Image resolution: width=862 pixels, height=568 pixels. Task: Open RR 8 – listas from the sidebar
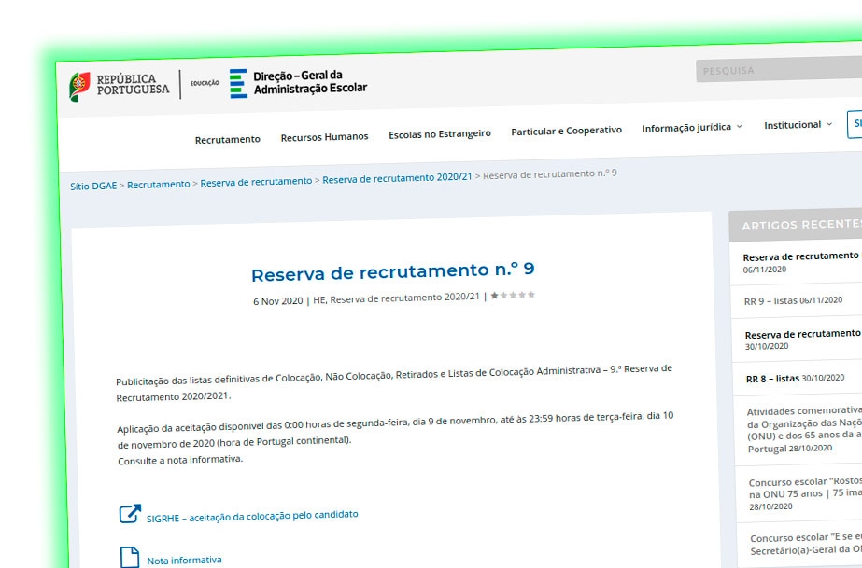[x=773, y=378]
